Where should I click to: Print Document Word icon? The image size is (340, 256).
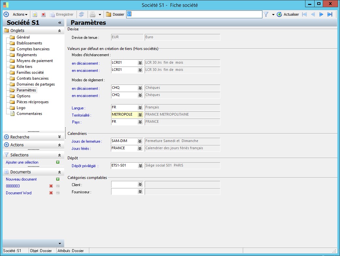point(58,193)
